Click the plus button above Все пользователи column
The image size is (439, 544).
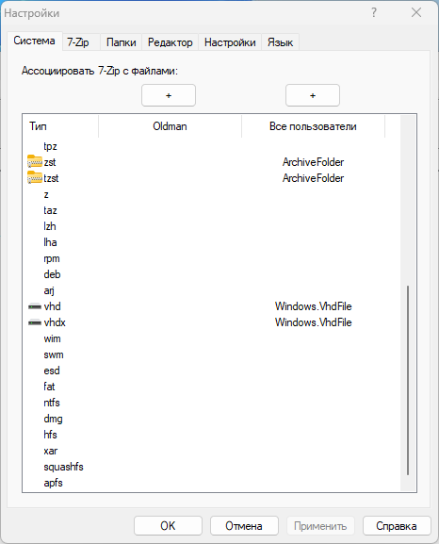(313, 95)
